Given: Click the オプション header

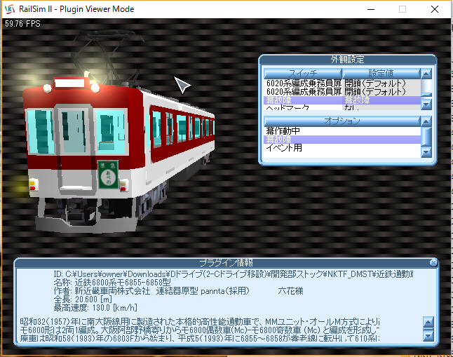Looking at the screenshot, I should point(342,121).
